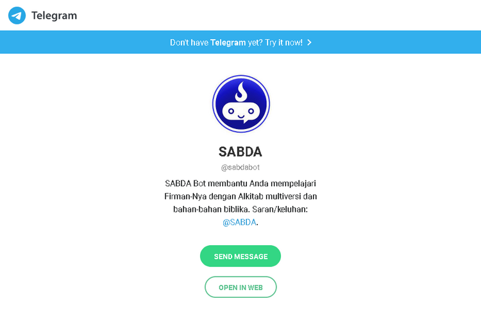The width and height of the screenshot is (481, 319).
Task: Click "Try it now!" in the banner
Action: coord(283,42)
